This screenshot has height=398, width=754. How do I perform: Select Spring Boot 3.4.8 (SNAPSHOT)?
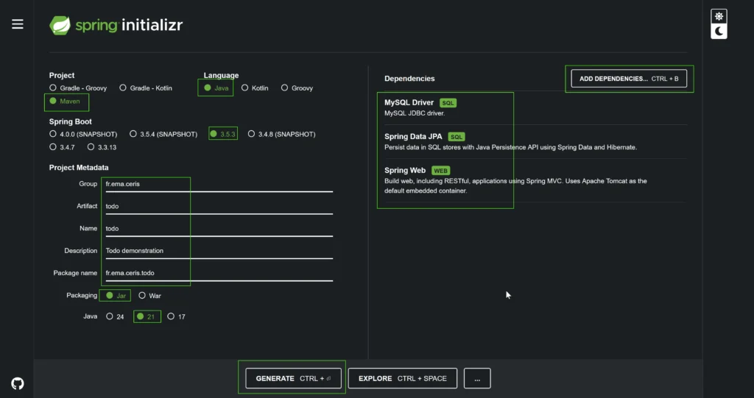[x=282, y=134]
